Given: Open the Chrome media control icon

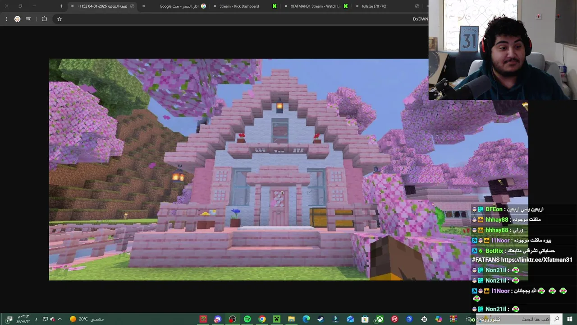Looking at the screenshot, I should pyautogui.click(x=28, y=19).
